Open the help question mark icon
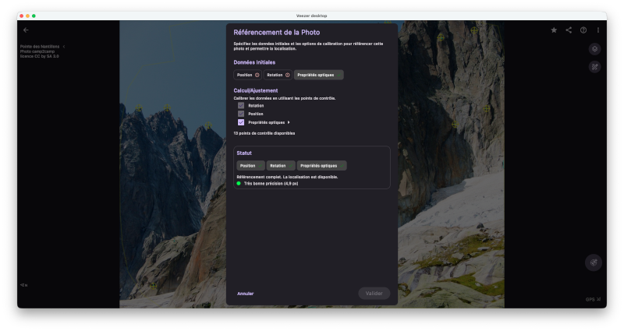 coord(583,30)
